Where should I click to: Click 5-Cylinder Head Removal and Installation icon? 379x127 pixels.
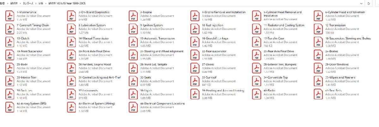pyautogui.click(x=257, y=16)
